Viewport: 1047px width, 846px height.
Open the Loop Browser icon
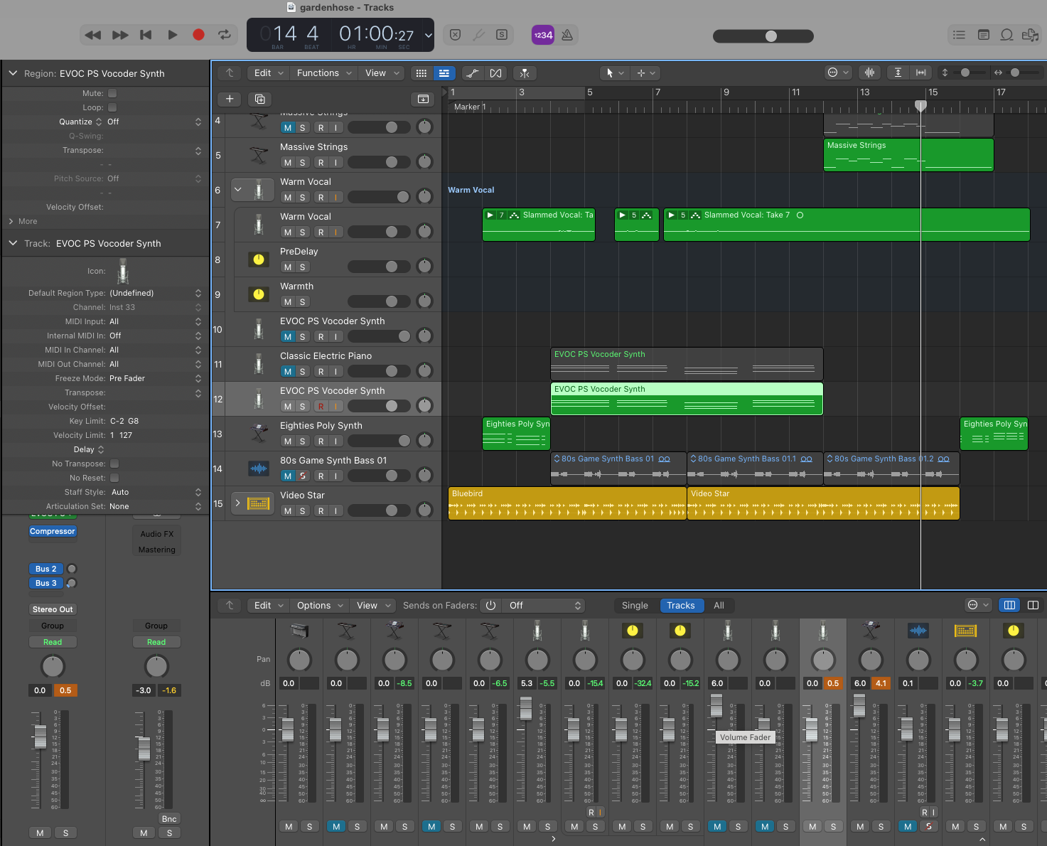coord(1006,35)
